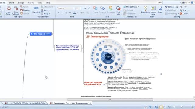Screen dimensions: 195x109
Task: Click the New Topic ribbon button
Action: (x=9, y=11)
